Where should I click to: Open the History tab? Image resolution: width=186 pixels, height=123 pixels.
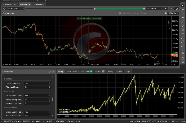coord(110,71)
